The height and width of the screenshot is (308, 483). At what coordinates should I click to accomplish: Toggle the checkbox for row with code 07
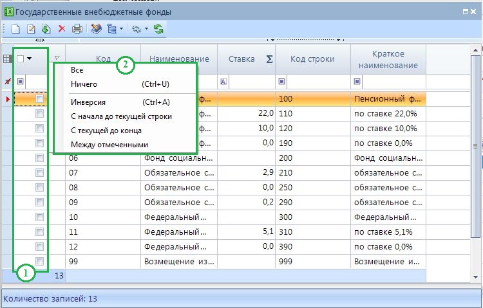(40, 172)
